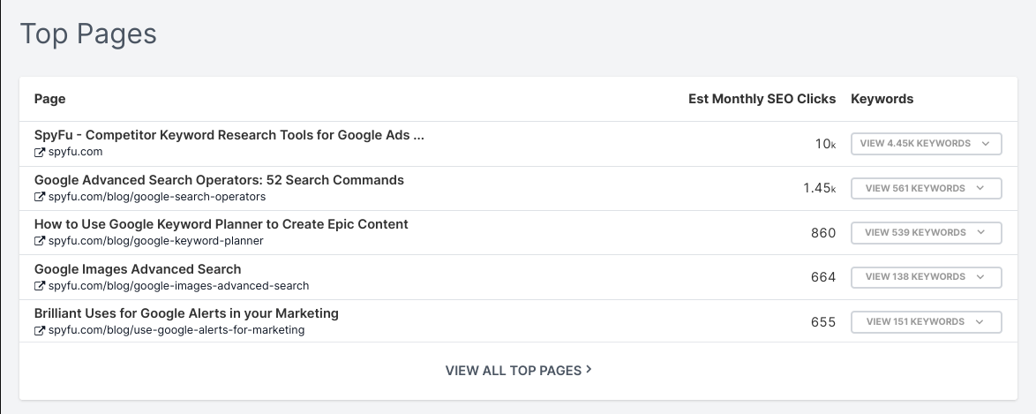This screenshot has width=1036, height=414.
Task: Open View 151 Keywords dropdown
Action: 926,322
